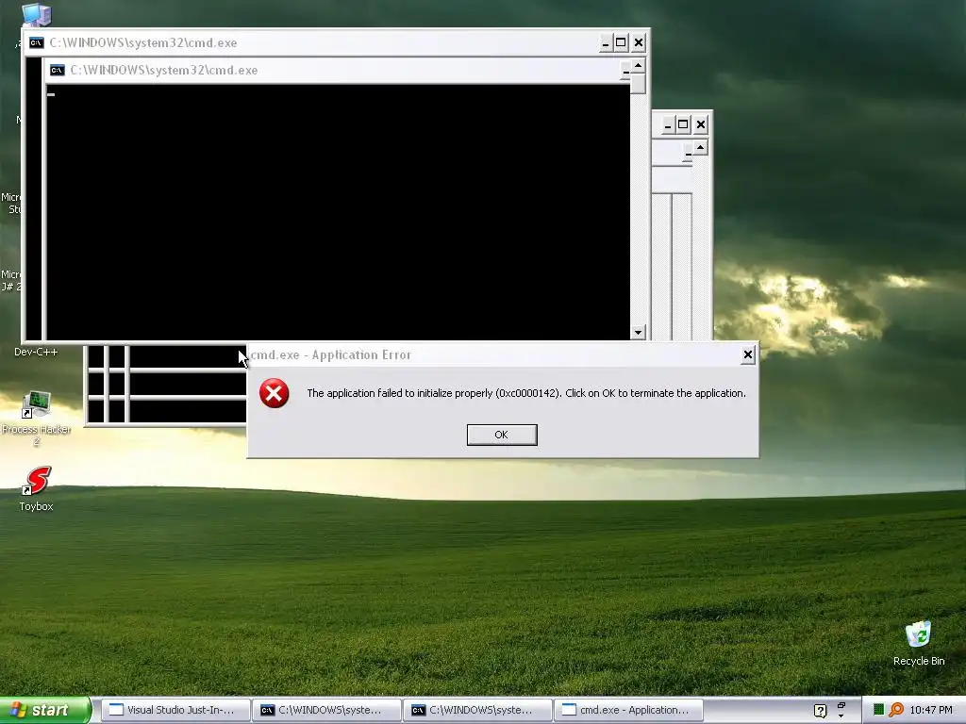Click scroll-up arrow in inner cmd window
Viewport: 966px width, 724px height.
(638, 65)
